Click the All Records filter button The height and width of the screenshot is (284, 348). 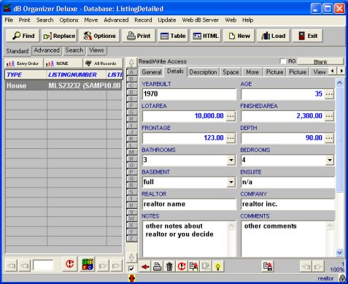point(102,64)
